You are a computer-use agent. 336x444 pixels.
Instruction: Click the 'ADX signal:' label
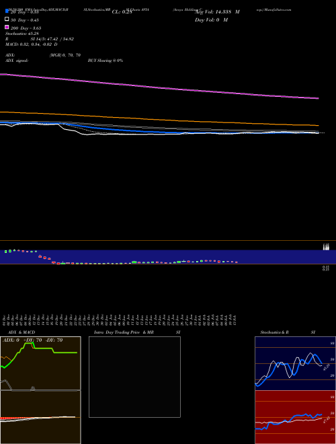[17, 61]
